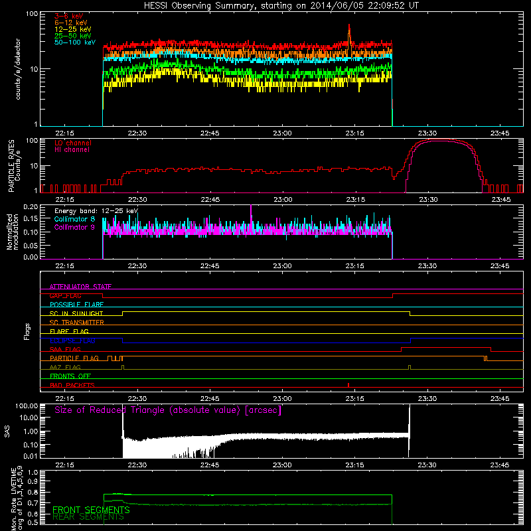The image size is (531, 531).
Task: Click the HESSI Observing Summary title
Action: [281, 5]
